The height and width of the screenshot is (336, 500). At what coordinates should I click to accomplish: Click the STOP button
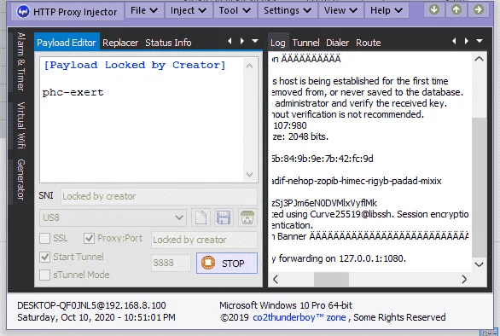[227, 263]
